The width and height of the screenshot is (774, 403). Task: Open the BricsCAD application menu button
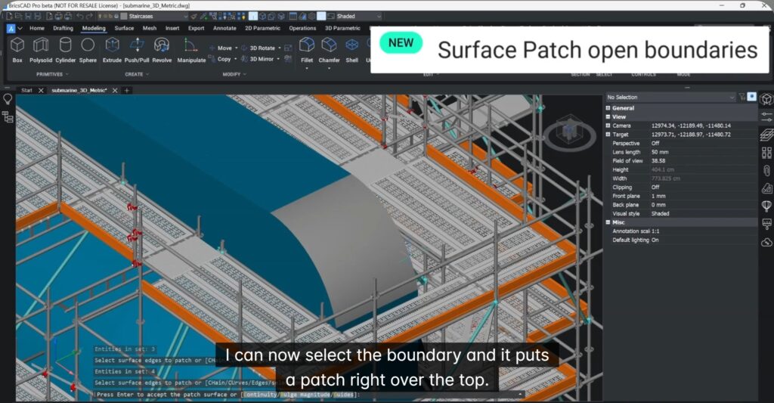pyautogui.click(x=11, y=29)
